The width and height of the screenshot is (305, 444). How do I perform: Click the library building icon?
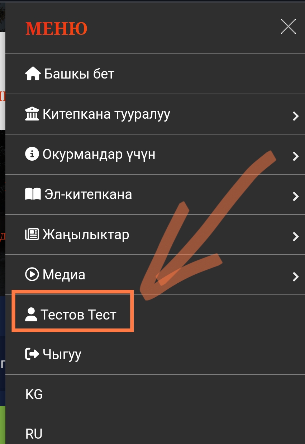pos(32,114)
